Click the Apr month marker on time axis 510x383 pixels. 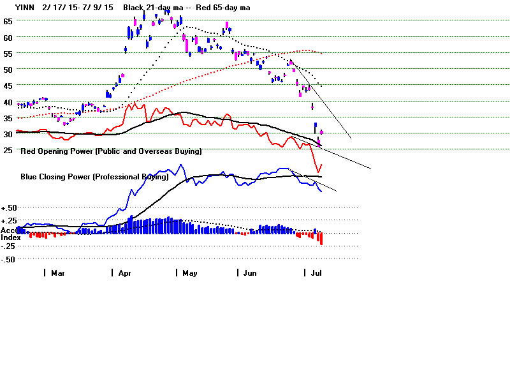point(124,273)
